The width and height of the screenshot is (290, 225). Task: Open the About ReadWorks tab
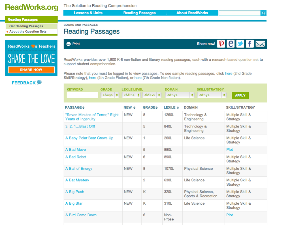pos(192,13)
